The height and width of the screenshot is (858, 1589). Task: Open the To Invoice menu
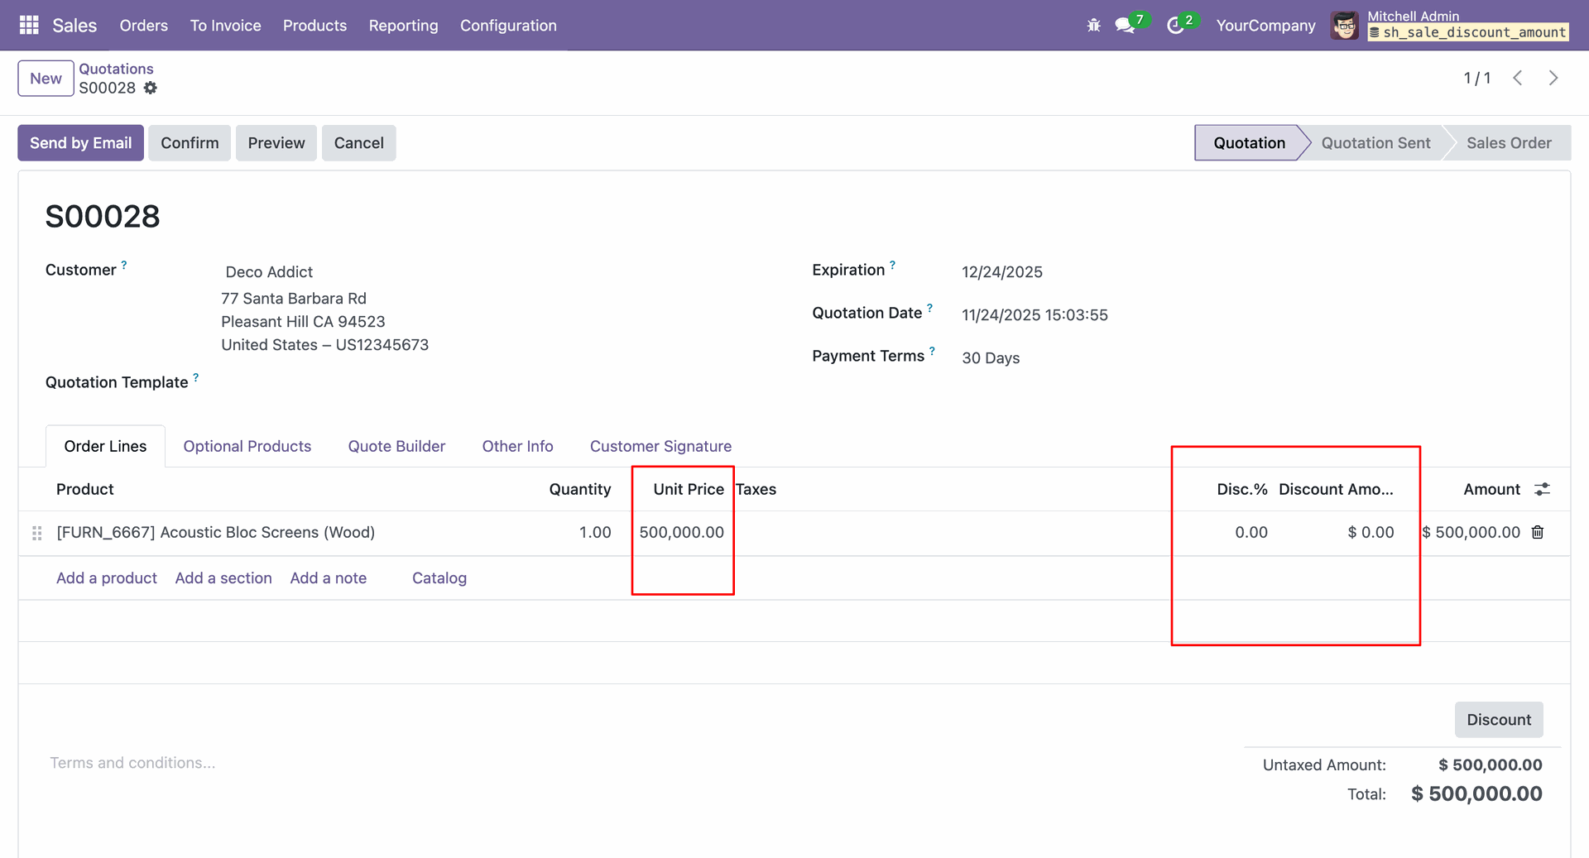click(225, 26)
